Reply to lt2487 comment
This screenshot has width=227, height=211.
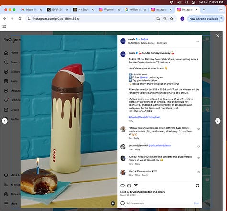pyautogui.click(x=137, y=164)
